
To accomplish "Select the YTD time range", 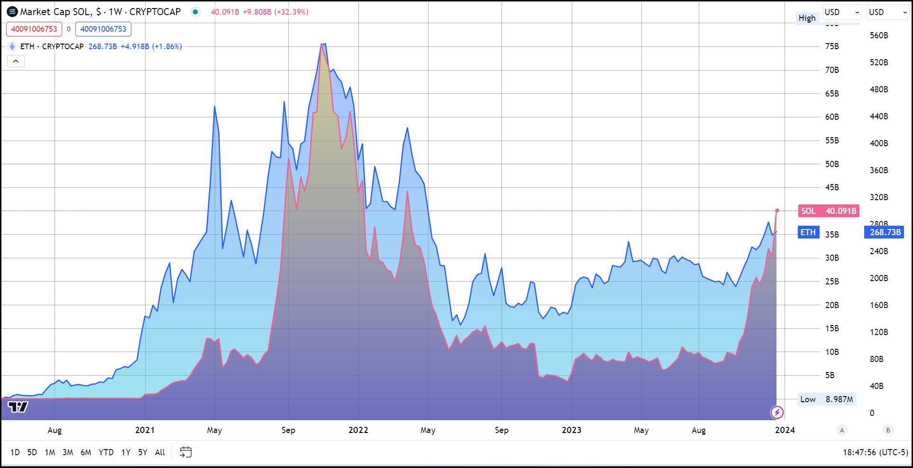I will (106, 452).
